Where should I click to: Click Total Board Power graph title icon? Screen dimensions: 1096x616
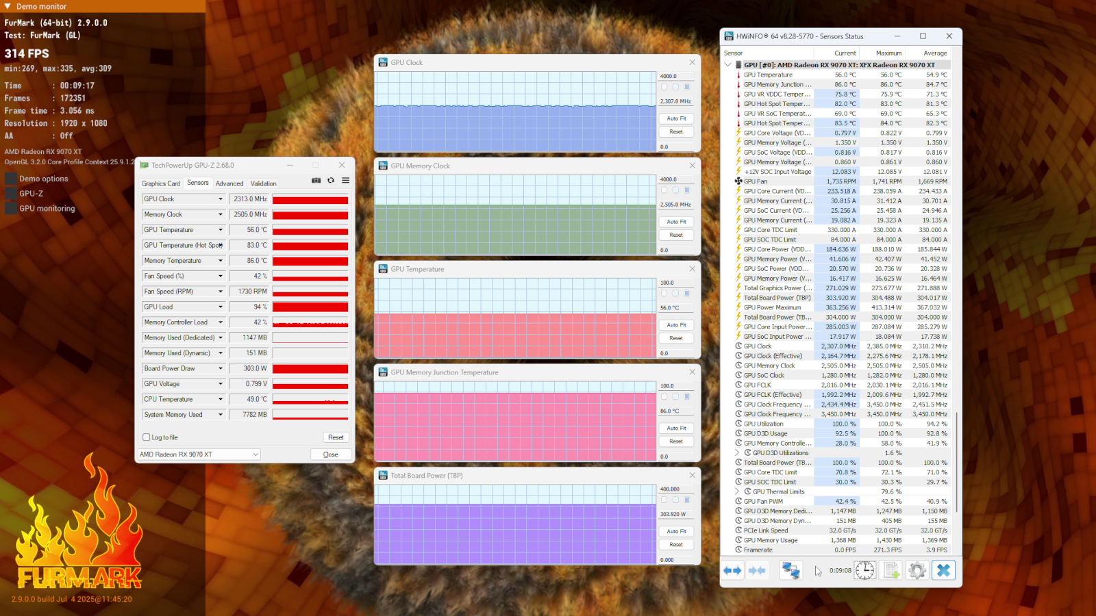coord(383,476)
